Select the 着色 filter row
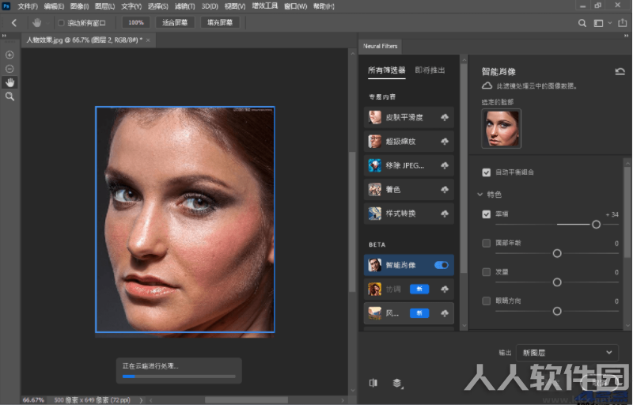The width and height of the screenshot is (633, 405). click(409, 190)
